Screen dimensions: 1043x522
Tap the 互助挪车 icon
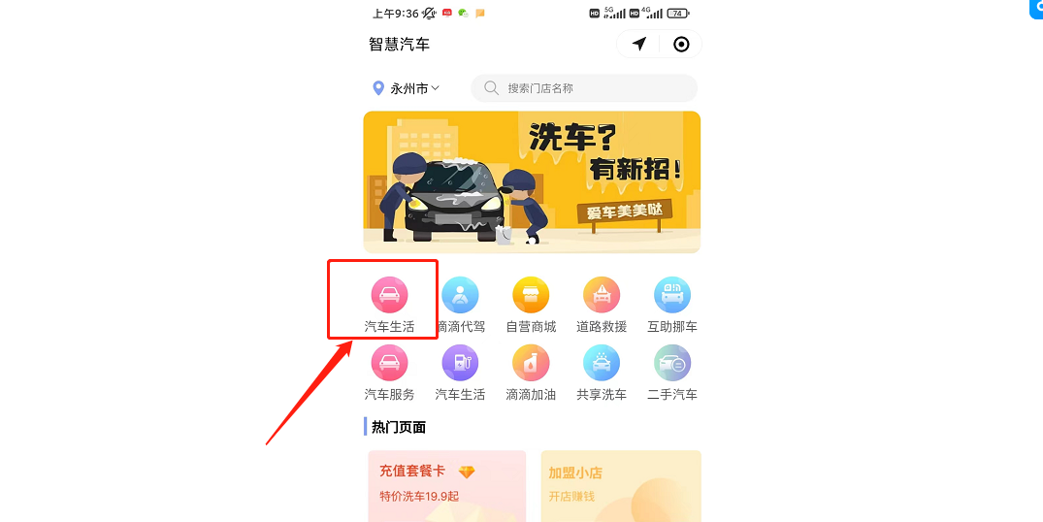[672, 295]
